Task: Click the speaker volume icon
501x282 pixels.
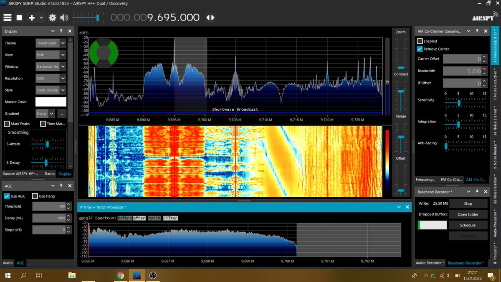Action: coord(63,18)
